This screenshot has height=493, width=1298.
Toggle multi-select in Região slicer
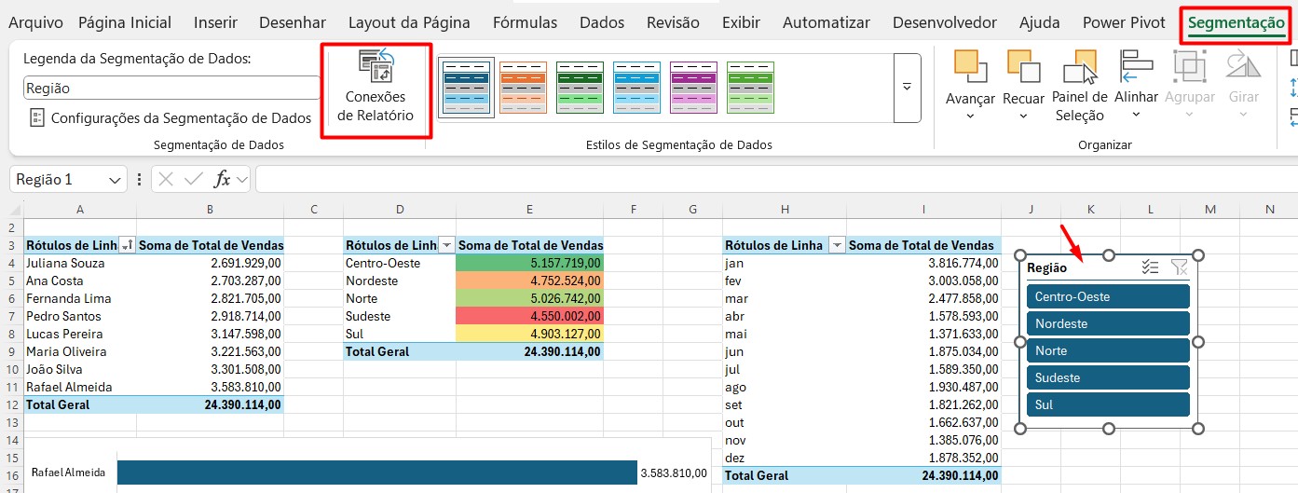(x=1150, y=267)
